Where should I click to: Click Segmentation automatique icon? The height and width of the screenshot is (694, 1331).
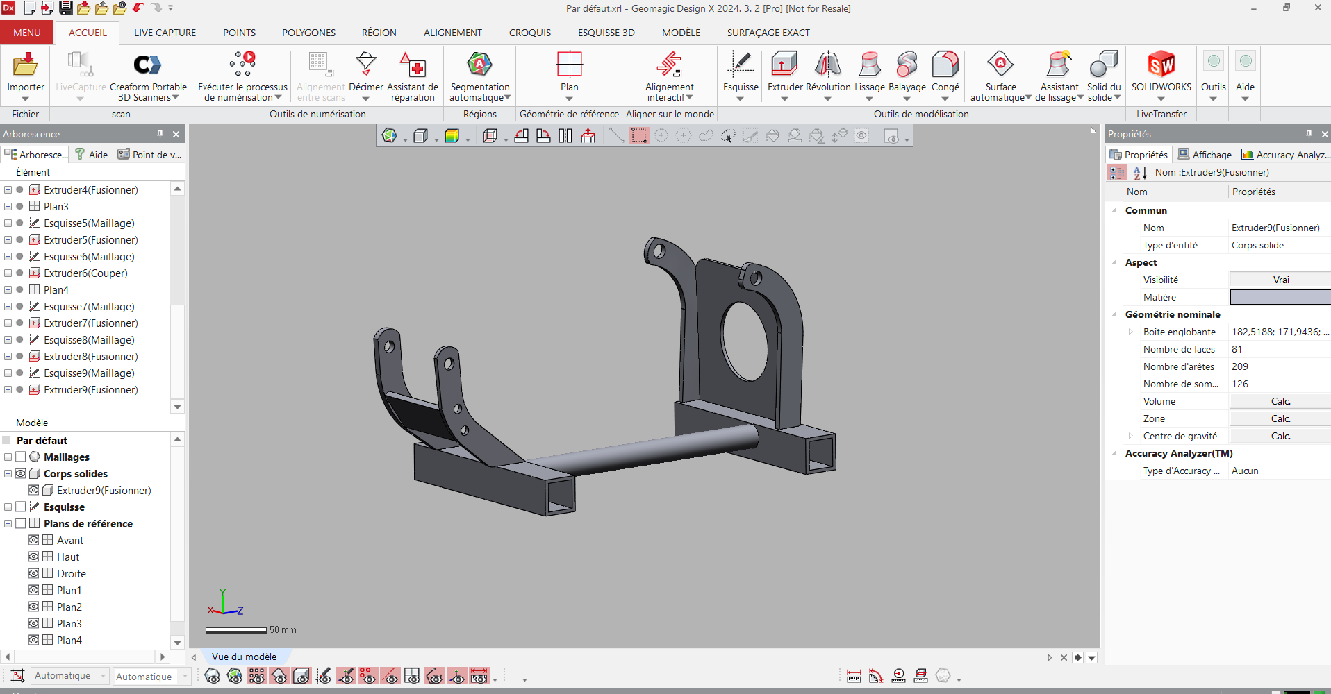(479, 65)
